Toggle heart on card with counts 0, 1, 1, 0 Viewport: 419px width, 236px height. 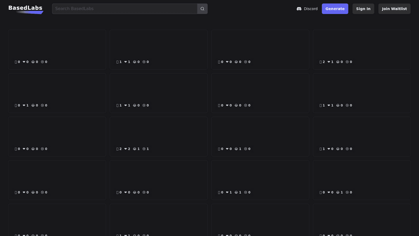229,193
